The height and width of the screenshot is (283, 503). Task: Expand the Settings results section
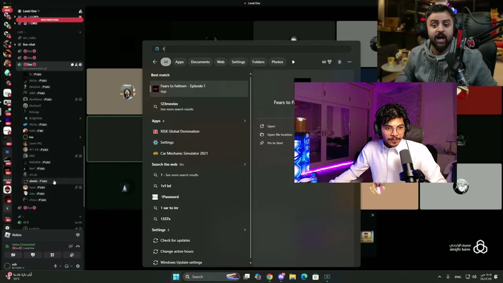tap(245, 230)
